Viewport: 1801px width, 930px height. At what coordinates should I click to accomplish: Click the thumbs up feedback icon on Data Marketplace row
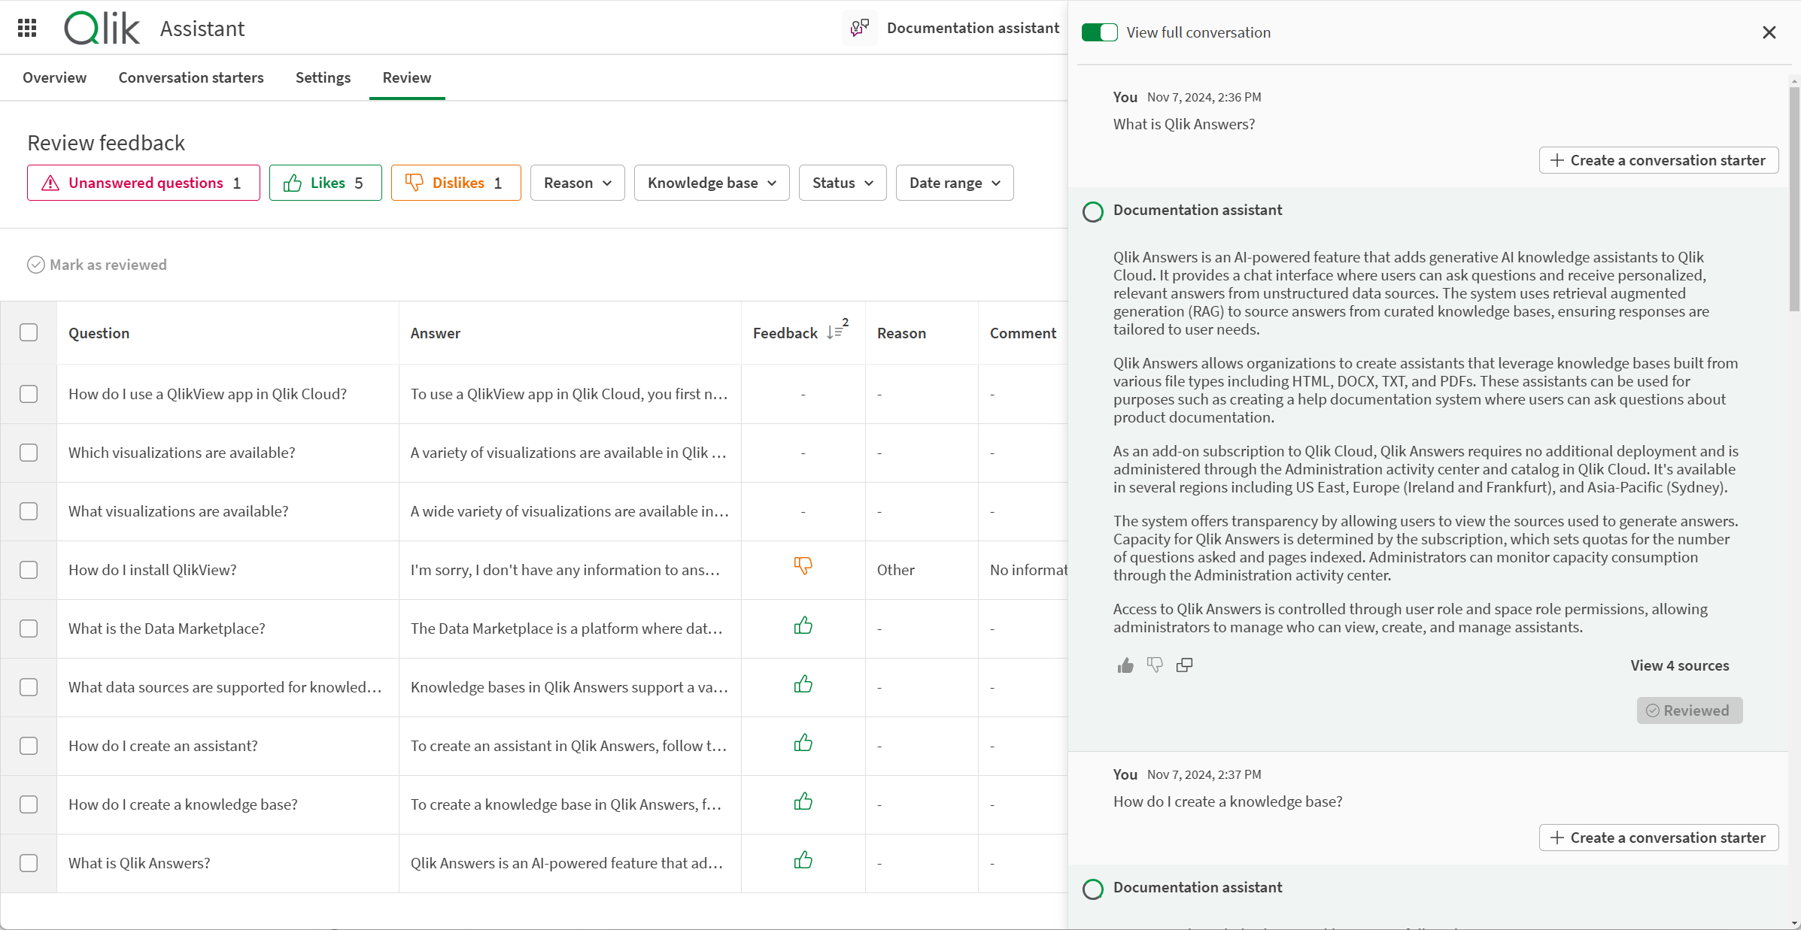[x=802, y=626]
